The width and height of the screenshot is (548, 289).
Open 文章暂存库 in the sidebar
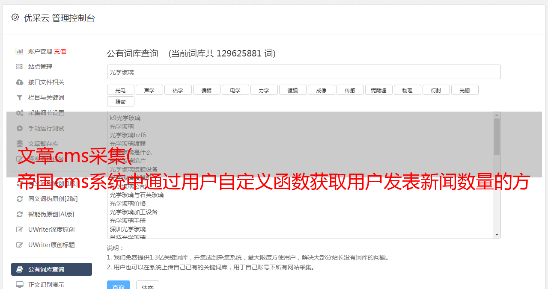click(x=43, y=144)
